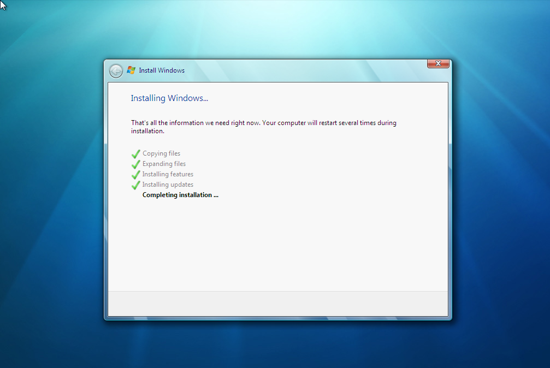This screenshot has width=550, height=368.
Task: Select the "Copying files" step text
Action: click(x=161, y=153)
